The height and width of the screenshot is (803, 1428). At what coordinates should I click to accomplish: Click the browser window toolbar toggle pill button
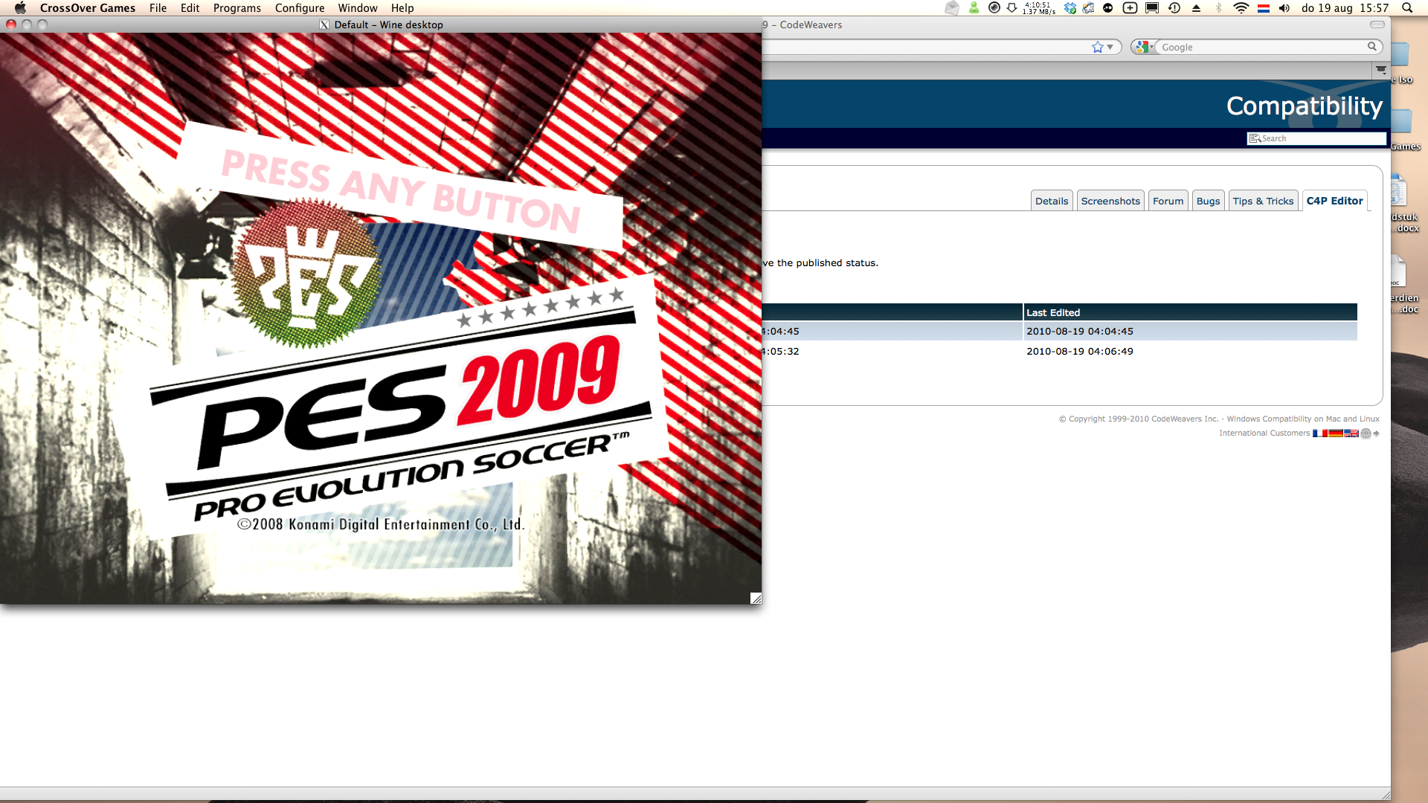pyautogui.click(x=1377, y=25)
